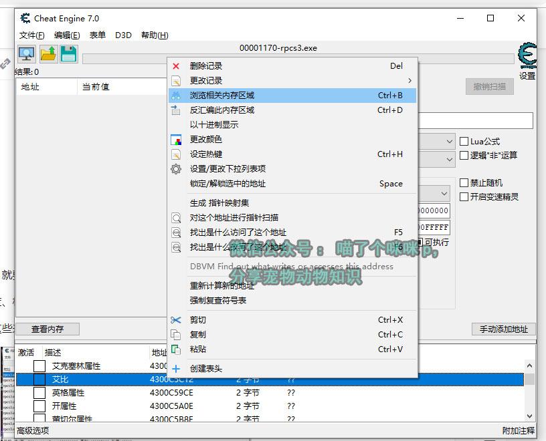Open the 表单 menu
The width and height of the screenshot is (546, 441).
[98, 35]
